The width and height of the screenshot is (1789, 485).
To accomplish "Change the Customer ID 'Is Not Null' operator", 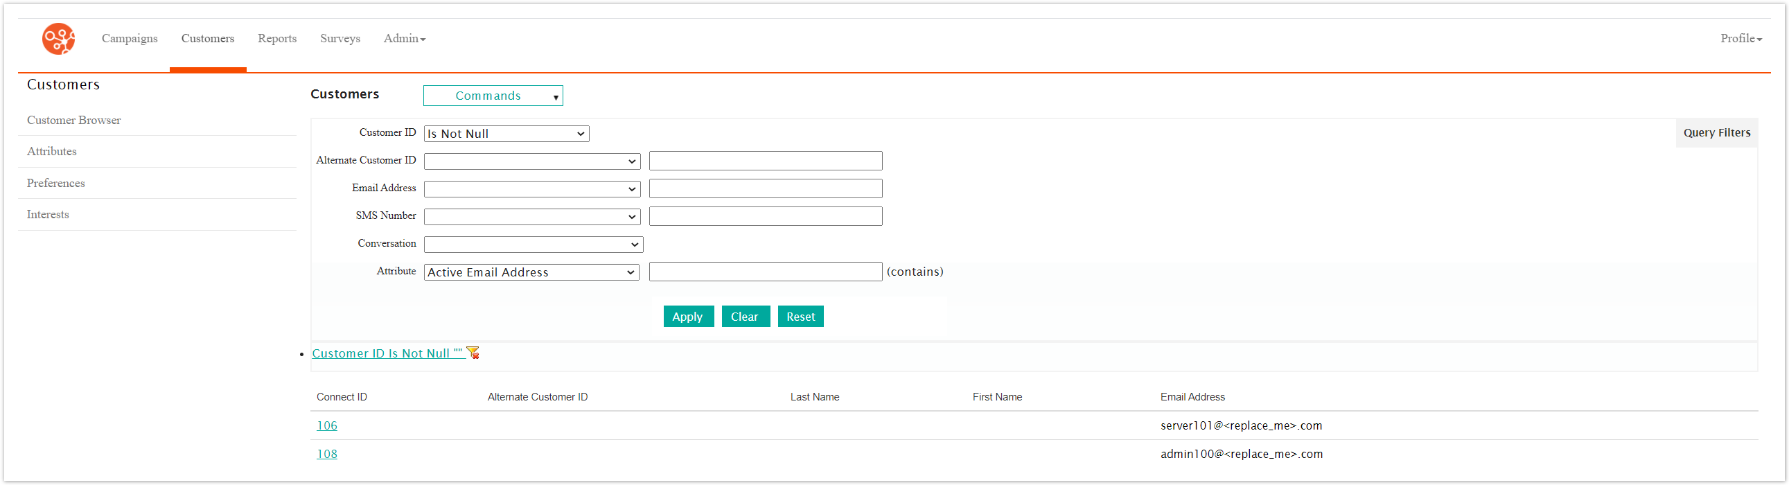I will tap(506, 134).
